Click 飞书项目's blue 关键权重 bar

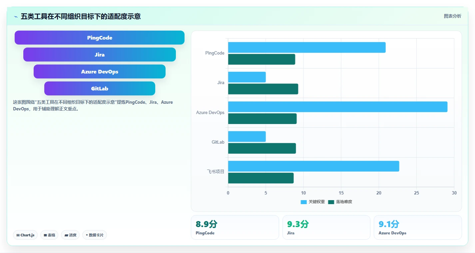tap(313, 166)
